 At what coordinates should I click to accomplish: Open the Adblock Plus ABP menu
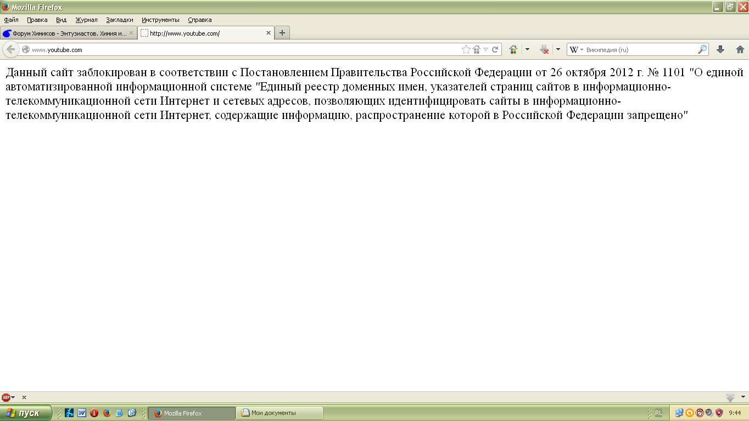[8, 397]
